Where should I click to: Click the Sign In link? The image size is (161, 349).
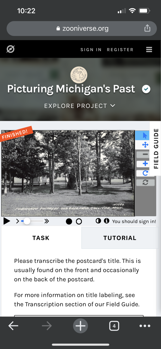[91, 50]
